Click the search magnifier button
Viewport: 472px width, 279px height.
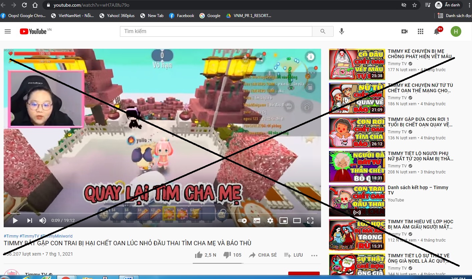coord(323,31)
